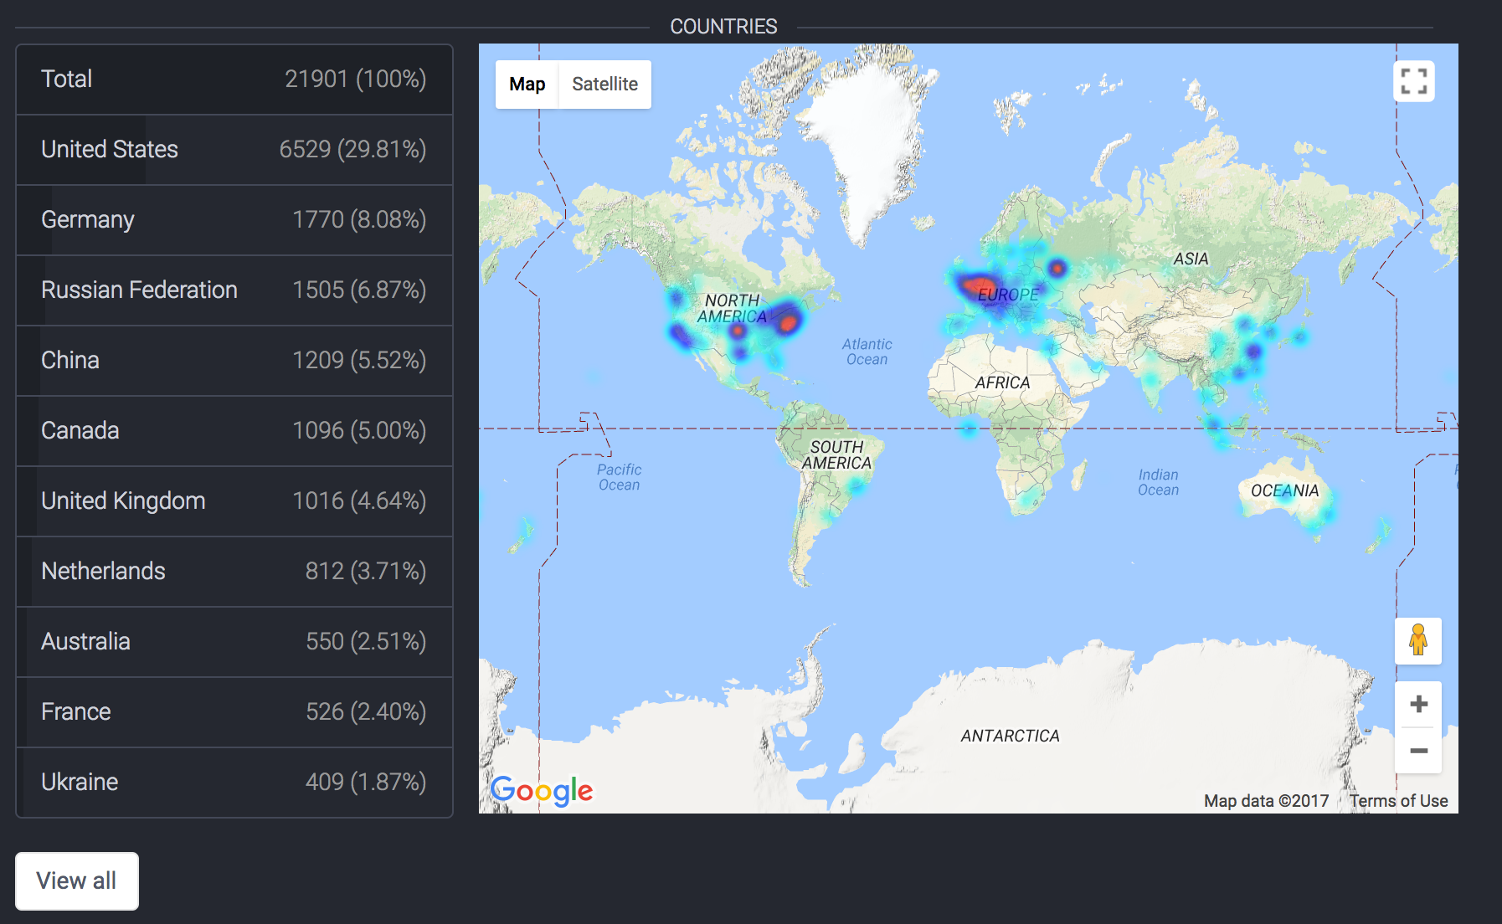Screen dimensions: 1502x924
Task: Zoom out of the map
Action: point(1418,751)
